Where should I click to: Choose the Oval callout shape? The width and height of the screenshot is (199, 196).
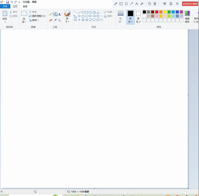tap(94, 20)
